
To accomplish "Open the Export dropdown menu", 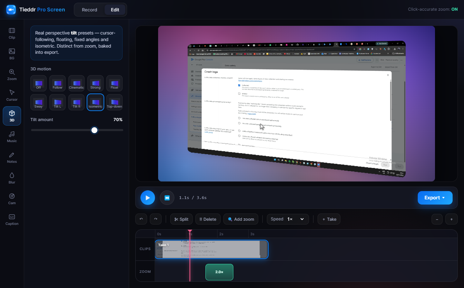I will coord(435,198).
